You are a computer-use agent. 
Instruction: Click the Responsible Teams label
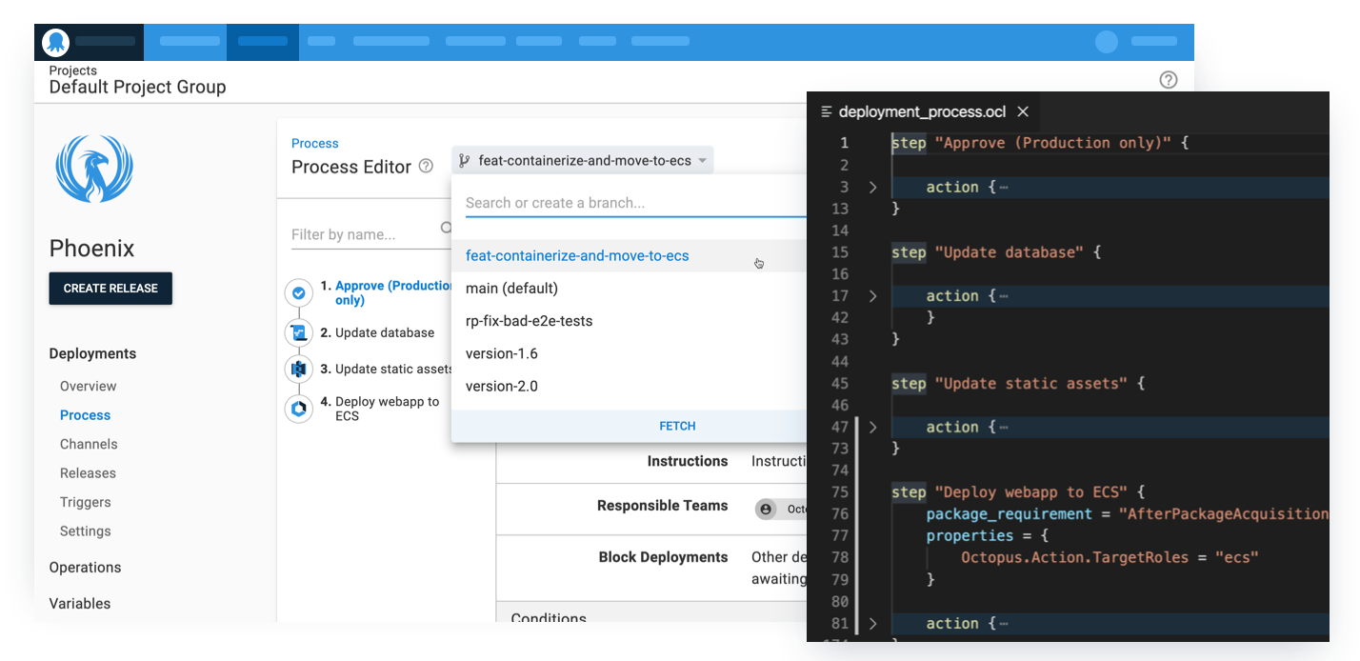point(662,506)
